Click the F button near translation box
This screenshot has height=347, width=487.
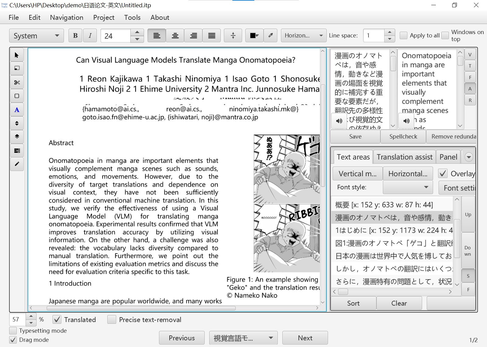[x=470, y=78]
